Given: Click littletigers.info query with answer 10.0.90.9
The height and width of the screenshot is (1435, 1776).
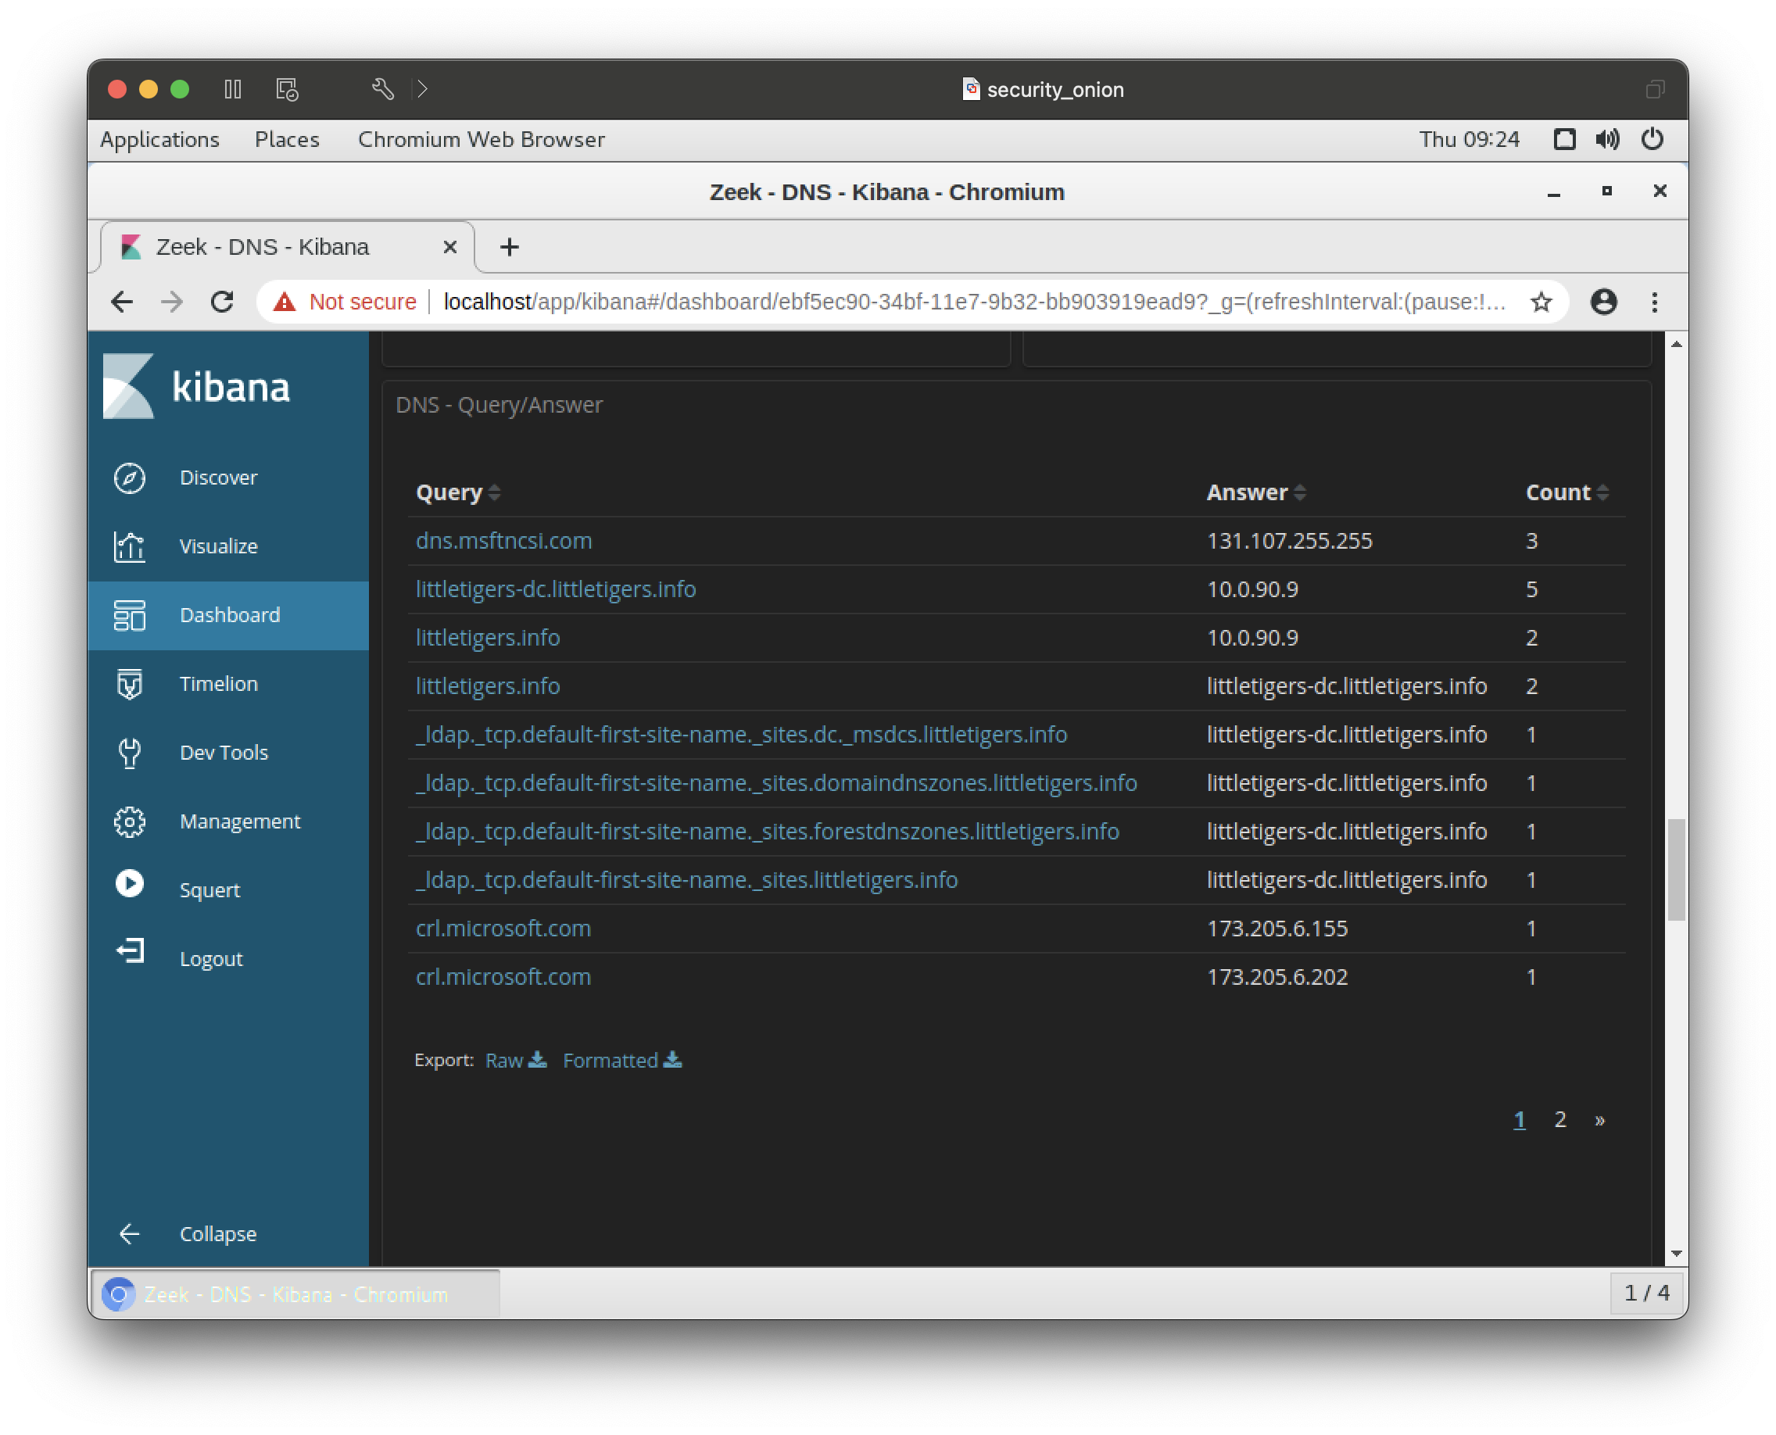Looking at the screenshot, I should tap(488, 637).
